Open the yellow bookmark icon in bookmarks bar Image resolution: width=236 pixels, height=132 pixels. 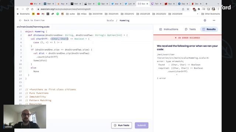coord(34,14)
